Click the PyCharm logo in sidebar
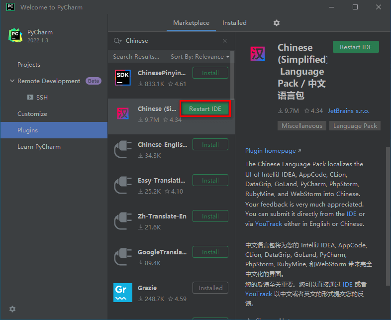Viewport: 391px width, 320px height. click(15, 35)
